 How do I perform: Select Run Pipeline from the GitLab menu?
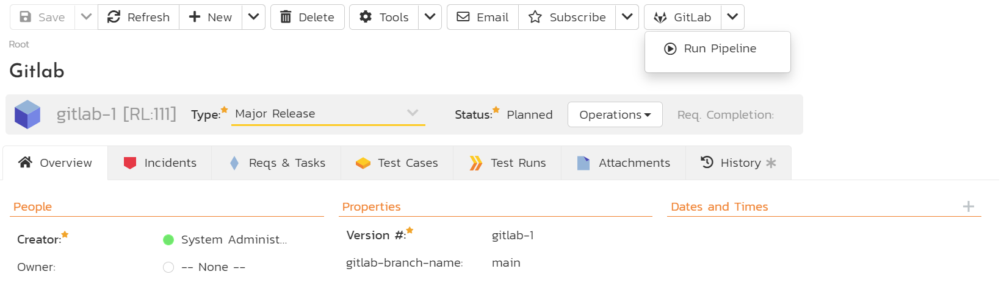coord(718,49)
